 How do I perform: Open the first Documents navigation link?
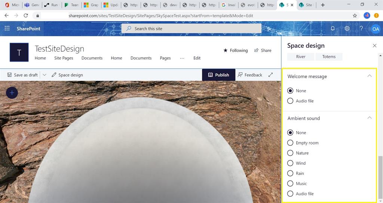click(x=92, y=58)
